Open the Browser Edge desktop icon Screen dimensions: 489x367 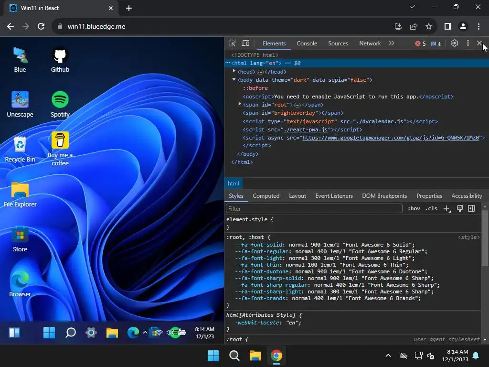[x=20, y=284]
